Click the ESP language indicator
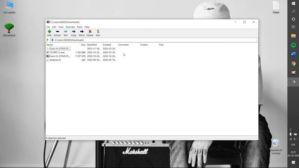The image size is (299, 168). [293, 145]
